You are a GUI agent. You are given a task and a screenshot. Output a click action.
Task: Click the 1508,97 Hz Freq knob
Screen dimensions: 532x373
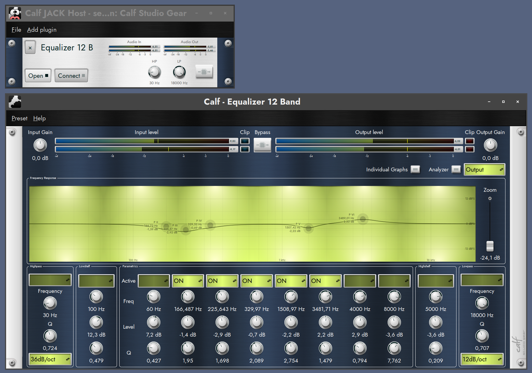(x=291, y=297)
